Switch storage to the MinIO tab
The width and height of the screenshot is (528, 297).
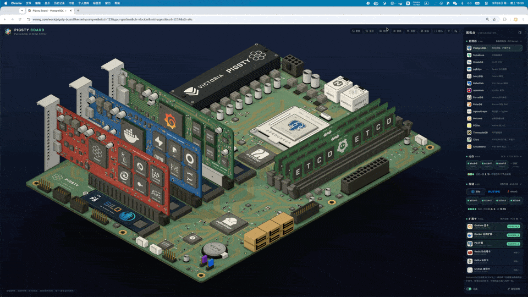513,191
